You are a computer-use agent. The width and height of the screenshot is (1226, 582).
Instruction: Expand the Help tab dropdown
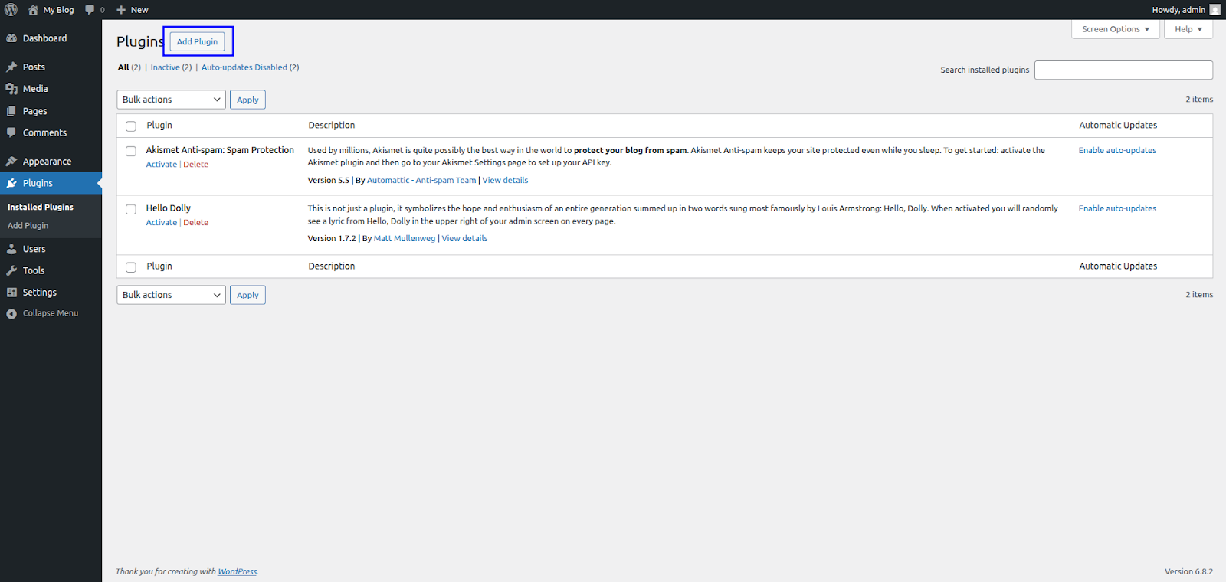1188,29
